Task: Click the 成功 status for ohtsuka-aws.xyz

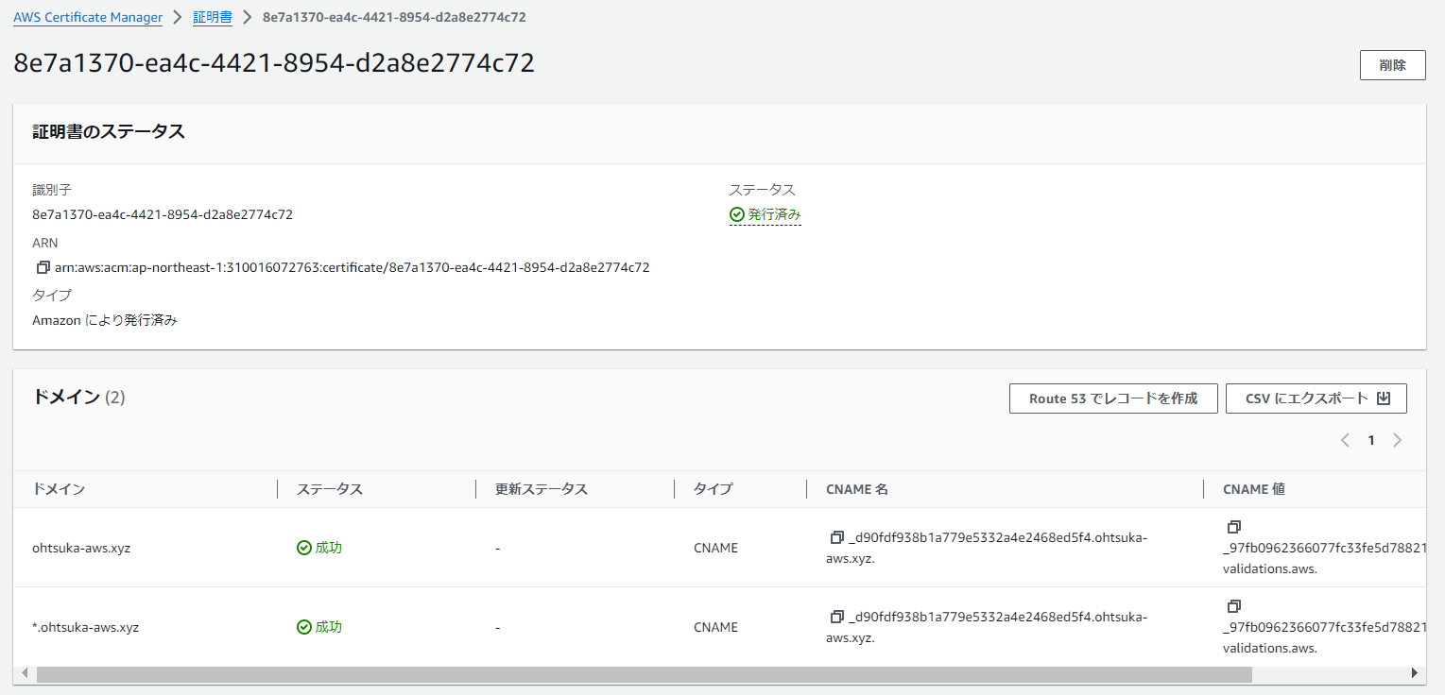Action: pyautogui.click(x=319, y=548)
